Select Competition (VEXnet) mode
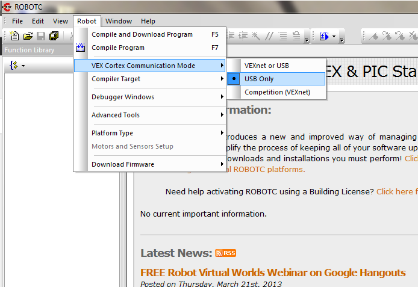418x287 pixels. pyautogui.click(x=276, y=92)
